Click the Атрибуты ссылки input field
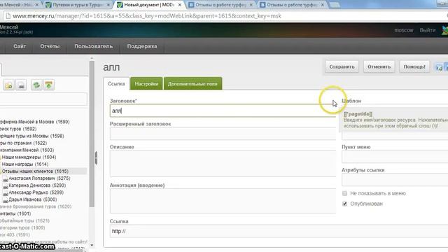Screen dimensions: 448x252 (x=395, y=180)
